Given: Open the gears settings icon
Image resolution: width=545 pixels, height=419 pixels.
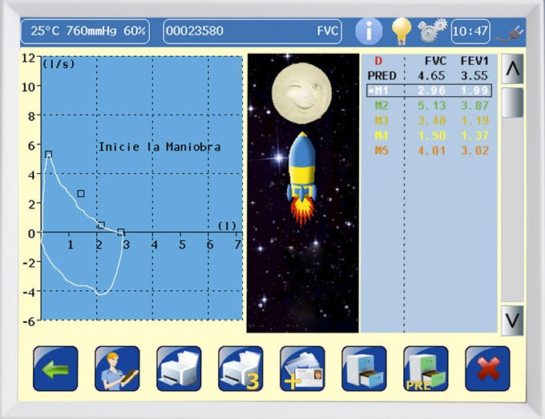Looking at the screenshot, I should tap(432, 31).
